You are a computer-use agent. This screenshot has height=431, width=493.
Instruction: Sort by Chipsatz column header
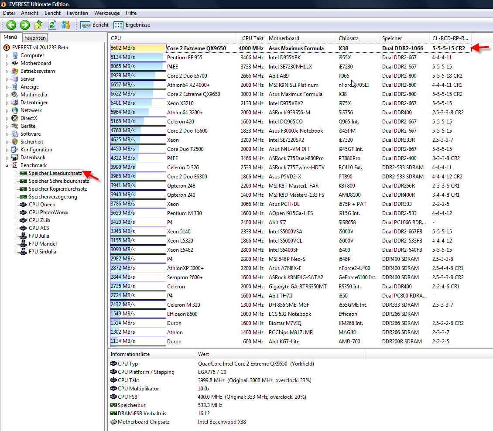(x=357, y=38)
